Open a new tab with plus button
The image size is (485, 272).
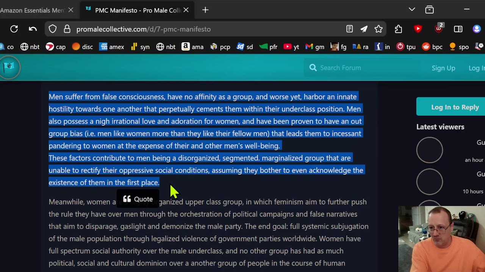click(x=205, y=10)
